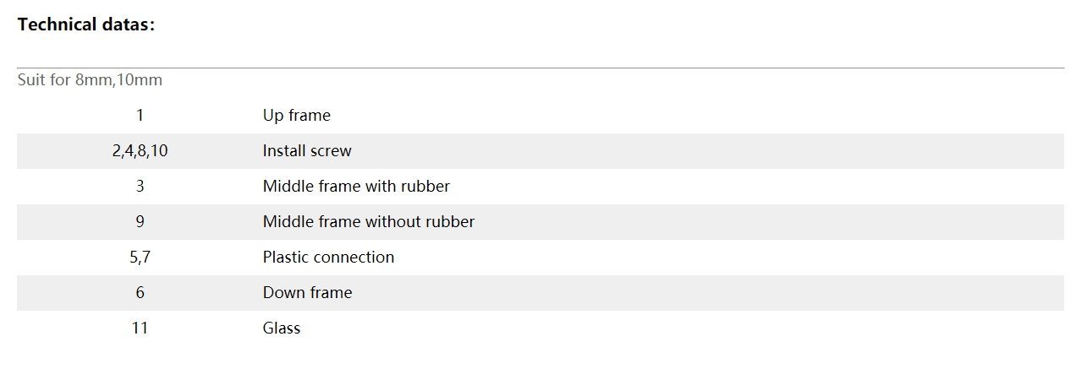This screenshot has height=369, width=1076.
Task: Click part number 6 in the table
Action: [140, 293]
